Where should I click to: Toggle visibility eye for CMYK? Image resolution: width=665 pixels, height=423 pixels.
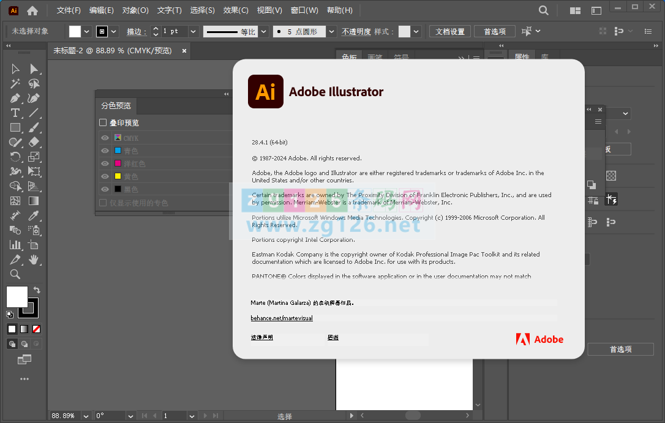coord(105,138)
